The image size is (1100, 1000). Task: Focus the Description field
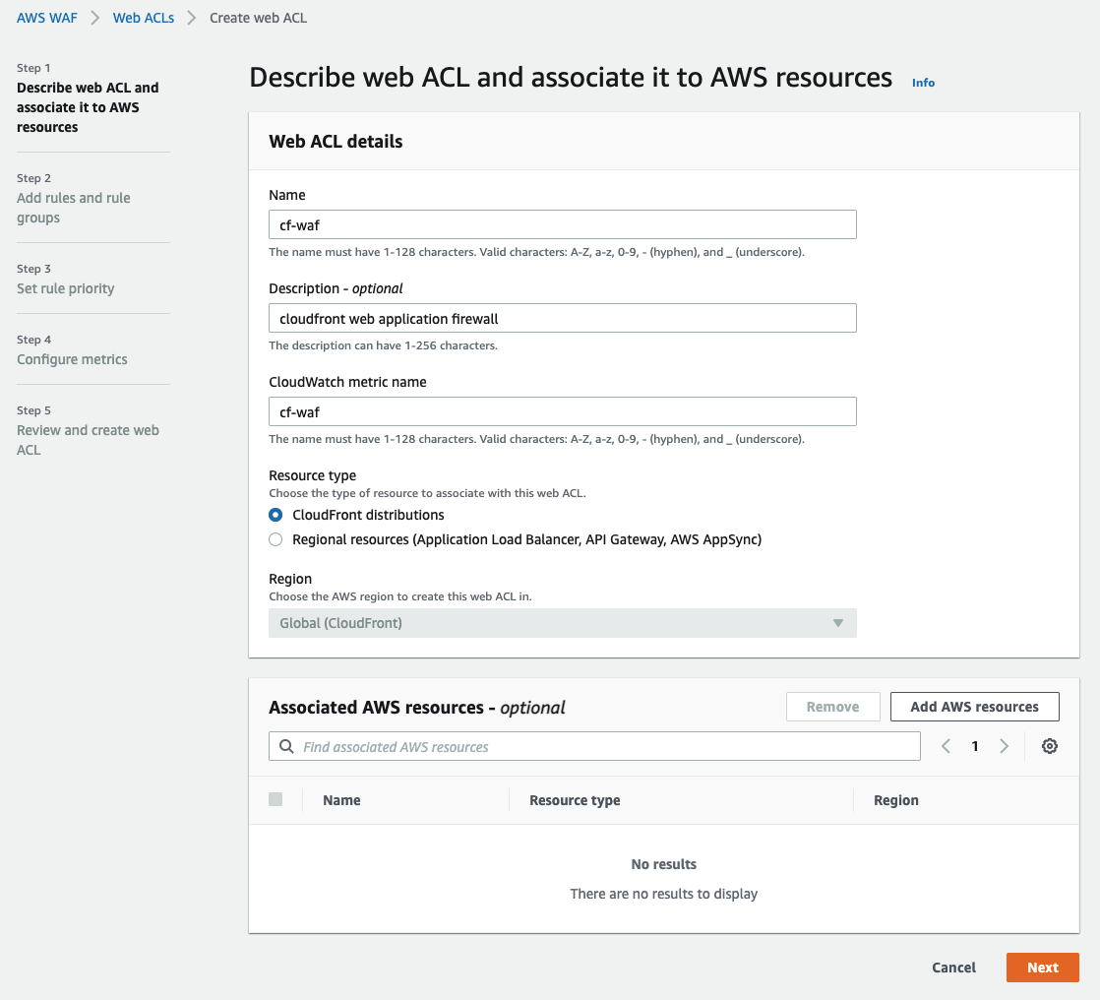coord(563,318)
